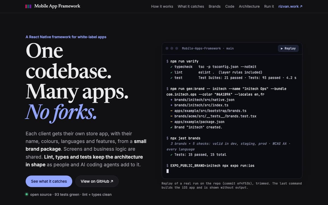Click the lint line with eslint

coord(216,72)
